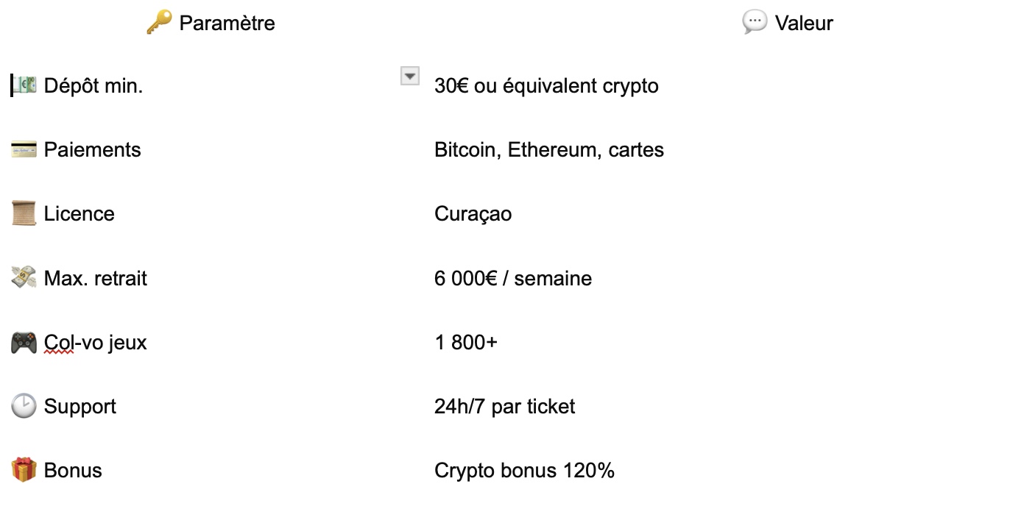The width and height of the screenshot is (1010, 509).
Task: Click the scroll emoji before Licence
Action: point(24,214)
